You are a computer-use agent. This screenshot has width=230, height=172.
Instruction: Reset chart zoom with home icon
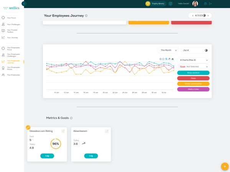click(x=172, y=59)
